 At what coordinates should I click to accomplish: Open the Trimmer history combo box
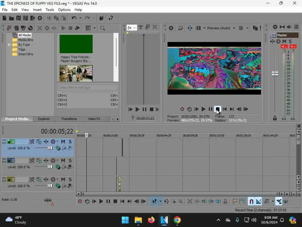tap(132, 28)
